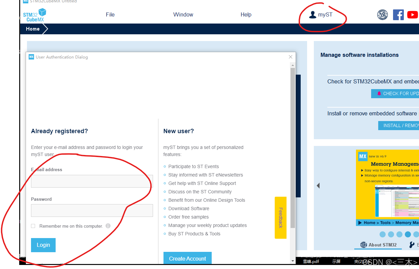Click the wrench tools icon beside About STM32
The image size is (419, 269).
pos(412,245)
